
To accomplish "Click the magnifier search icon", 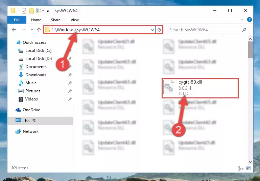I will click(244, 30).
